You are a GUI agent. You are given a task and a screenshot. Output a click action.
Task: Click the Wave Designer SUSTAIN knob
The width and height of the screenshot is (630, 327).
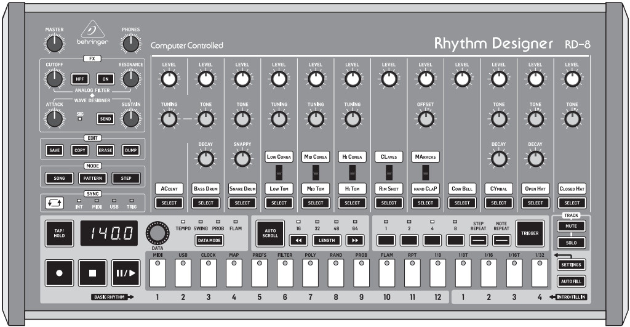pyautogui.click(x=130, y=119)
